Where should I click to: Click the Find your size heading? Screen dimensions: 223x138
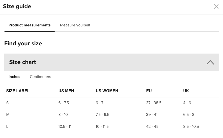click(x=23, y=43)
